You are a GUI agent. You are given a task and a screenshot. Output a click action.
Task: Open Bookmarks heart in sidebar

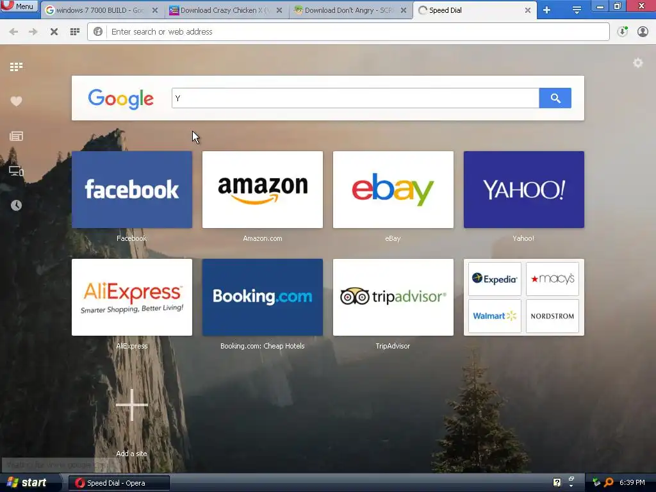pyautogui.click(x=16, y=101)
